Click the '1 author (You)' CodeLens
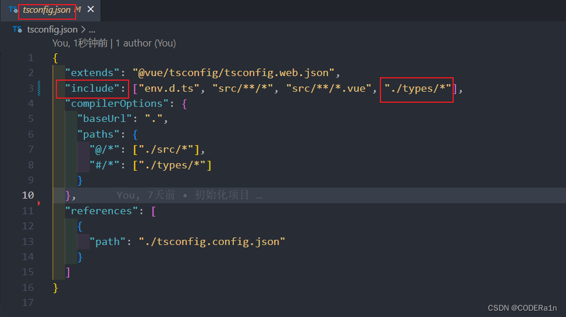This screenshot has height=317, width=566. [146, 43]
